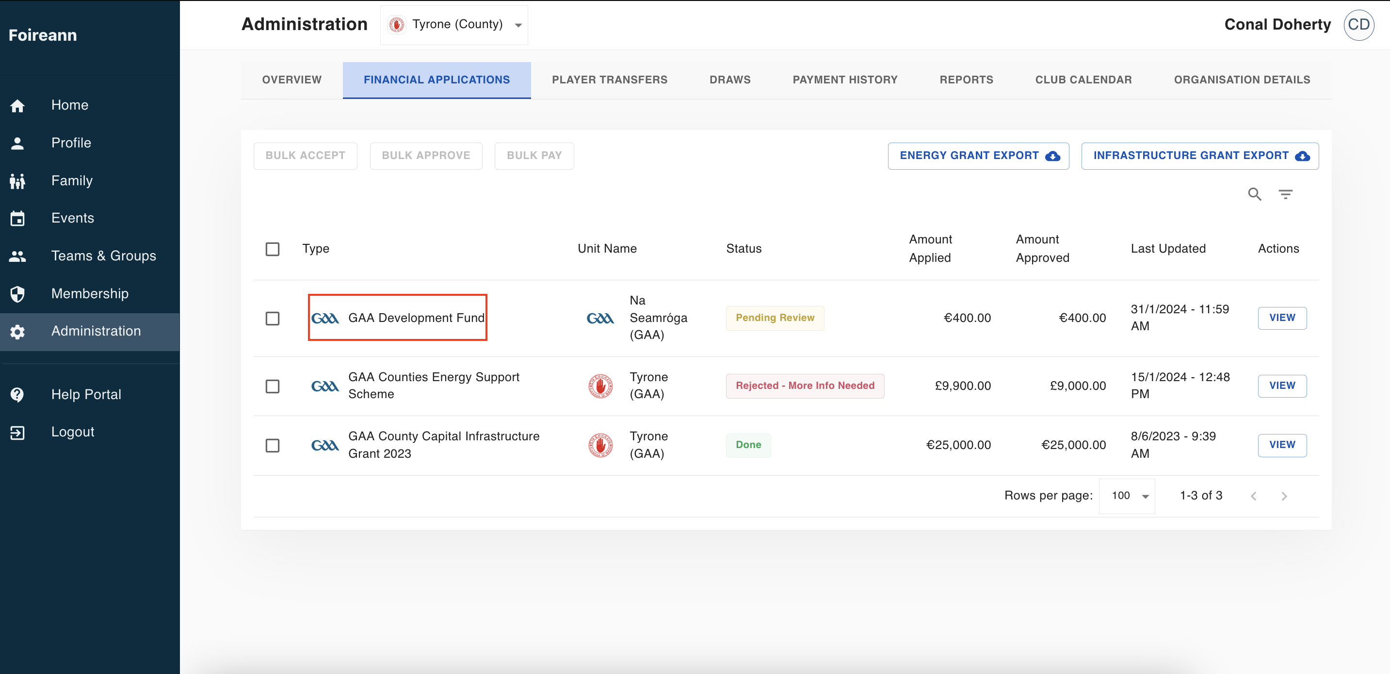The height and width of the screenshot is (674, 1390).
Task: Switch to the Payment History tab
Action: click(845, 80)
